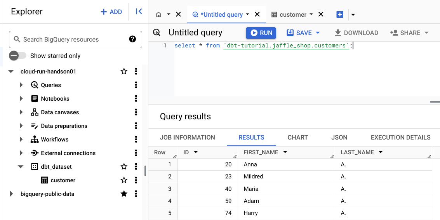440x220 pixels.
Task: Click into the SQL editor line 1
Action: pos(307,45)
